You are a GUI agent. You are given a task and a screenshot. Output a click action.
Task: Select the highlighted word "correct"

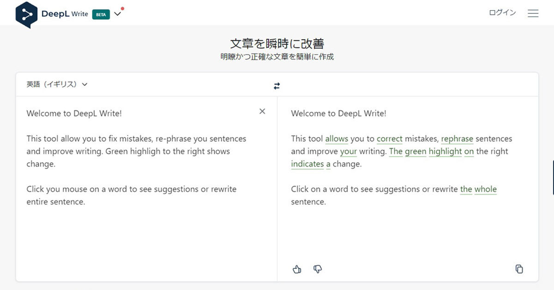tap(390, 139)
